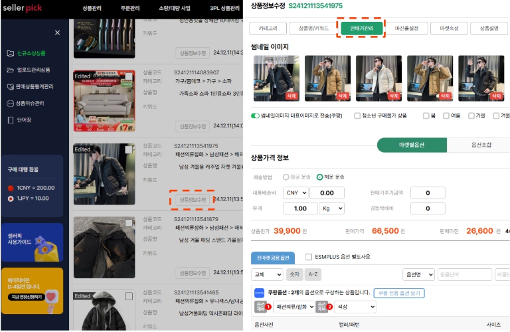The width and height of the screenshot is (510, 332).
Task: Enable ESMPLUS 옵션 별도사용 checkbox
Action: [x=309, y=257]
